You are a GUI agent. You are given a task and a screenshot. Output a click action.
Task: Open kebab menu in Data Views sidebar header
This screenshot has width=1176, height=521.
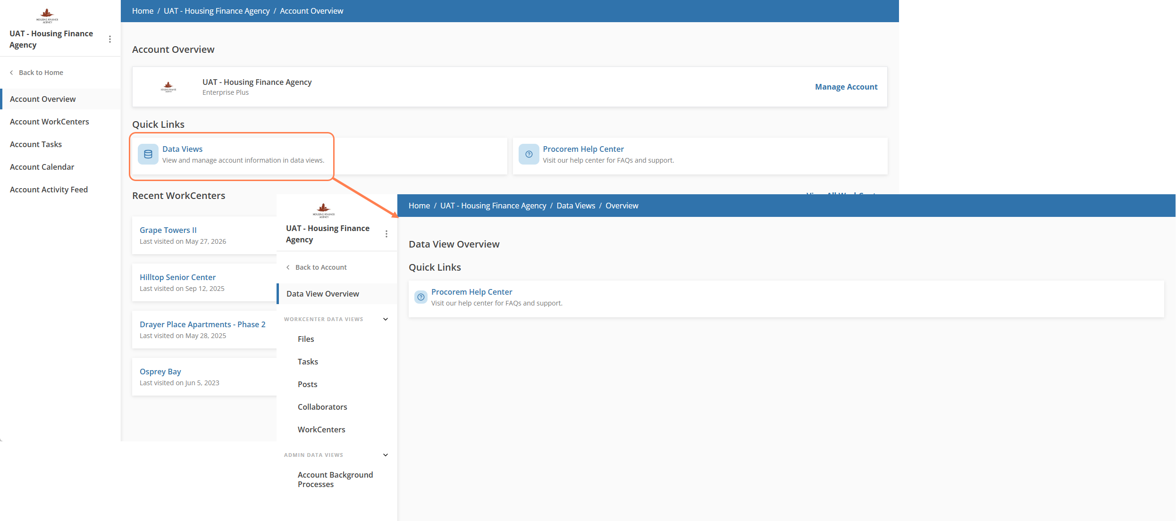[386, 234]
